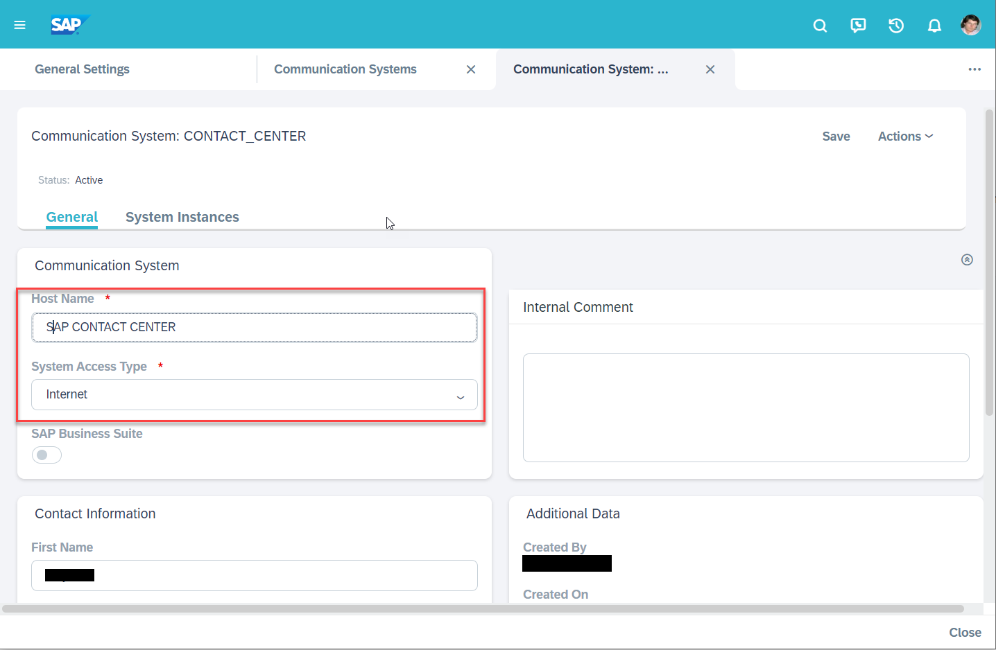Click the Internal Comment heading
Screen dimensions: 996x650
pos(578,307)
